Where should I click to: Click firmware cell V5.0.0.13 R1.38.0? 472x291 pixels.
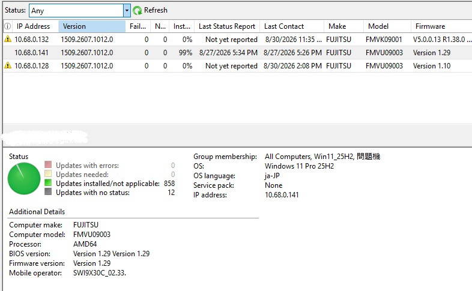pos(442,40)
